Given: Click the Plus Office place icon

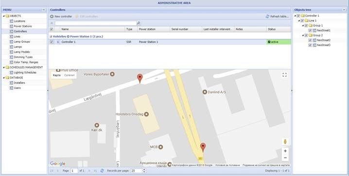Looking at the screenshot, I should [58, 70].
